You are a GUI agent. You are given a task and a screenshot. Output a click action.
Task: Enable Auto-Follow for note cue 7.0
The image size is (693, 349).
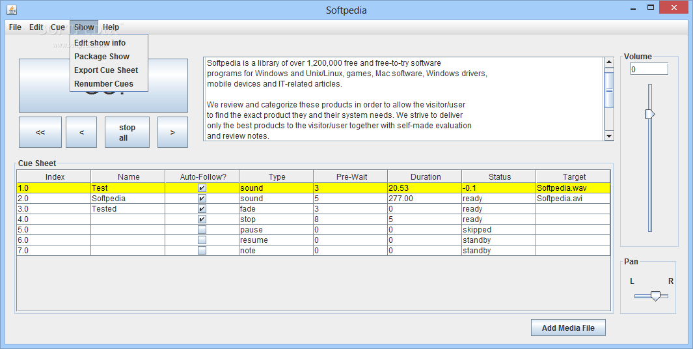pos(202,251)
